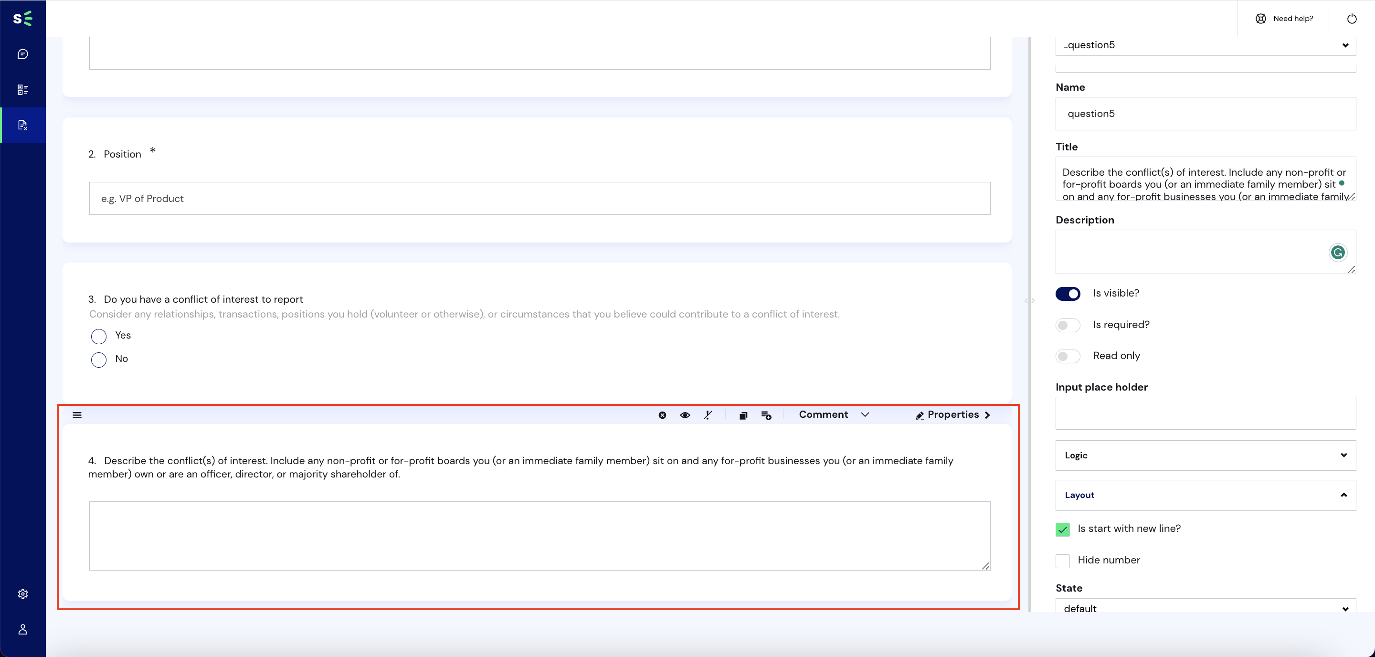Collapse the Layout section
This screenshot has height=657, width=1375.
tap(1205, 495)
